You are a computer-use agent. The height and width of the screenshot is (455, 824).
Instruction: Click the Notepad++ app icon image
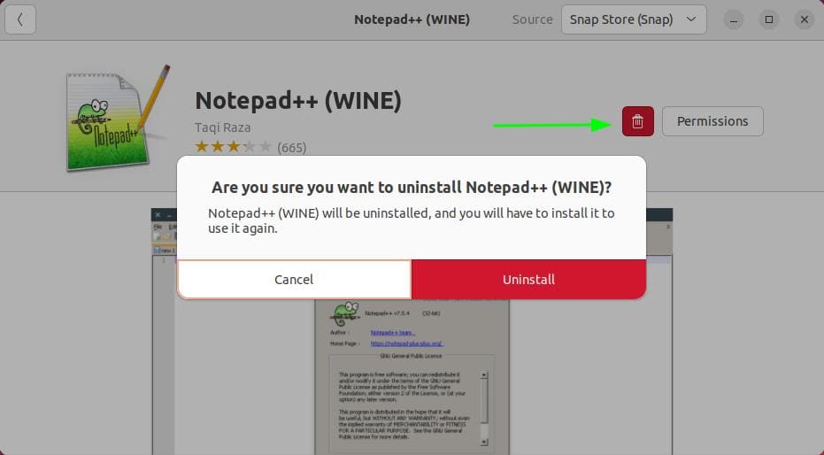coord(118,119)
